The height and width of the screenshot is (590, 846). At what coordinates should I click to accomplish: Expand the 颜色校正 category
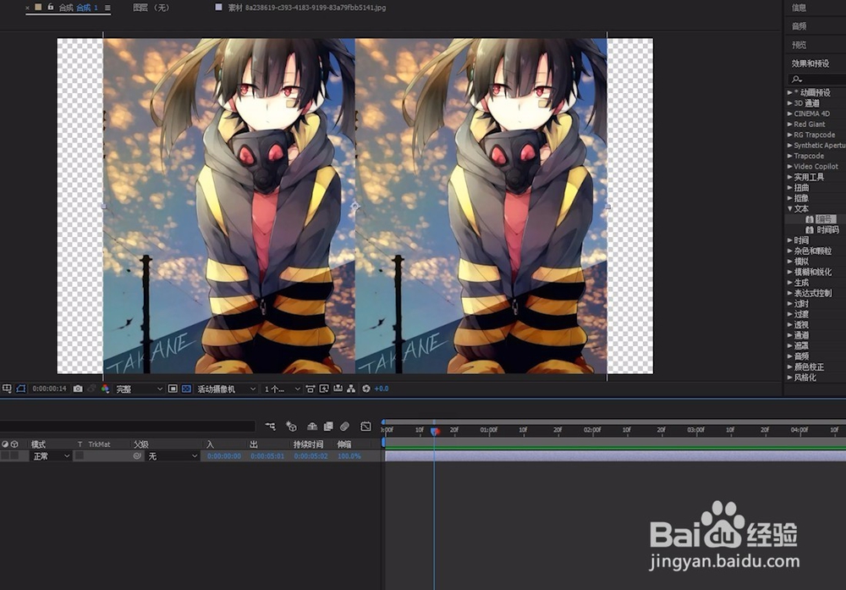coord(790,367)
